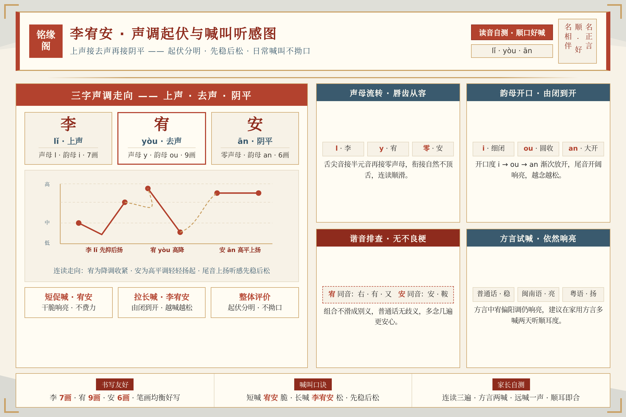The image size is (626, 417).
Task: Click the 声母流转 · 唇齿从容 header
Action: 388,93
